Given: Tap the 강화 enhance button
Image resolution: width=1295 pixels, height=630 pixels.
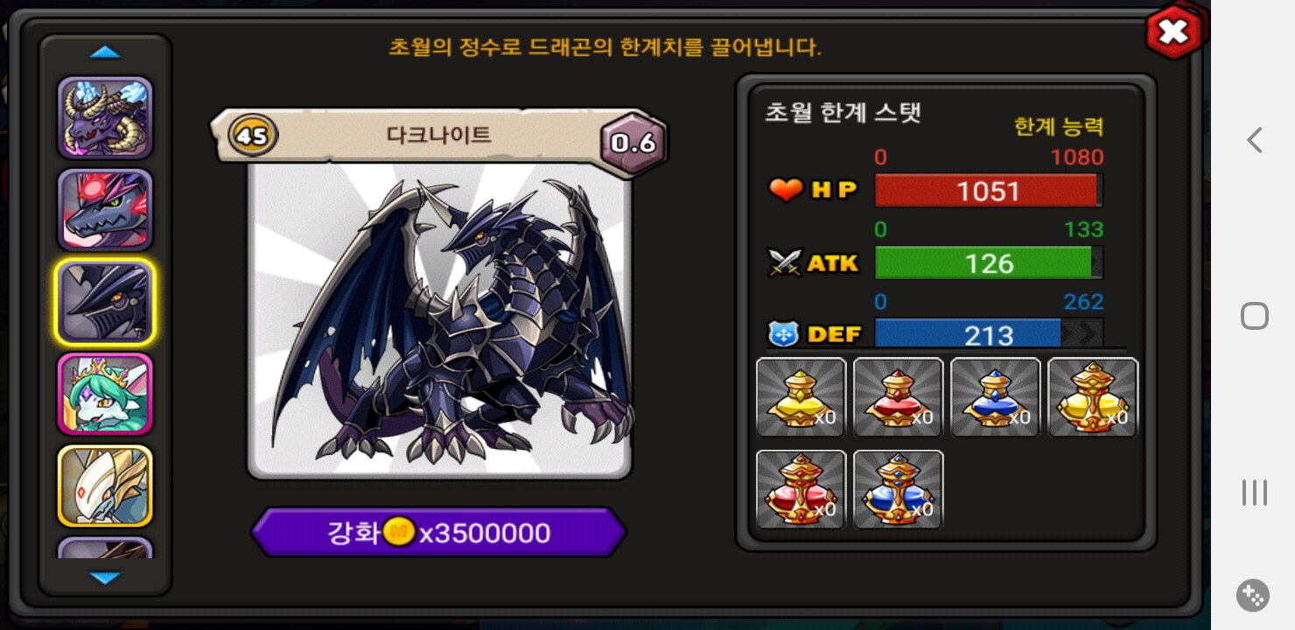Looking at the screenshot, I should (439, 533).
